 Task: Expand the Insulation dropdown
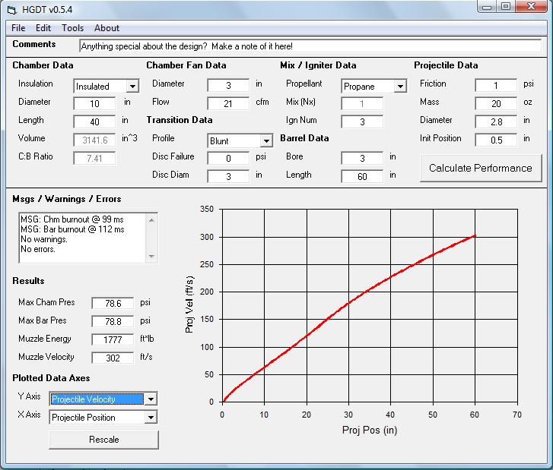pyautogui.click(x=132, y=87)
